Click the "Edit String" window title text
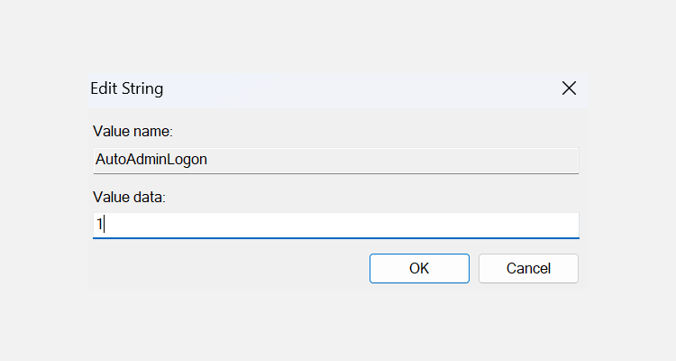The image size is (676, 361). (x=127, y=88)
